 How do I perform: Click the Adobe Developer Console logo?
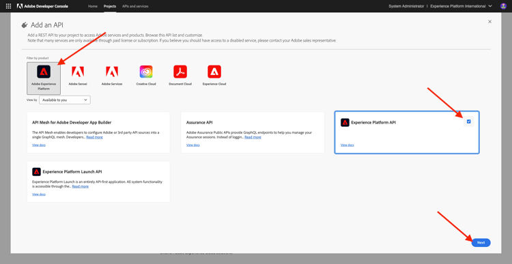(42, 6)
